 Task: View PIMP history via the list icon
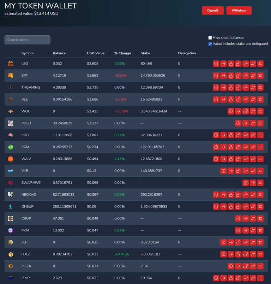point(260,278)
